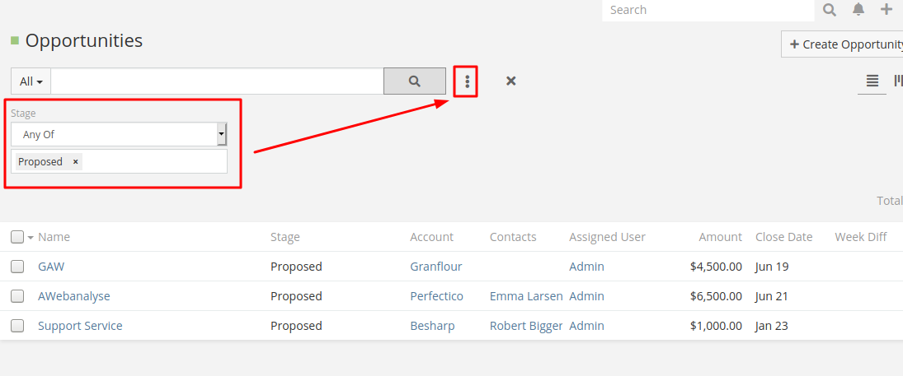The height and width of the screenshot is (376, 903).
Task: Click the global search magnifier icon
Action: [x=830, y=10]
